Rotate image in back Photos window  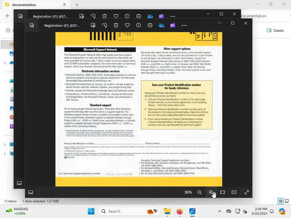pyautogui.click(x=93, y=16)
